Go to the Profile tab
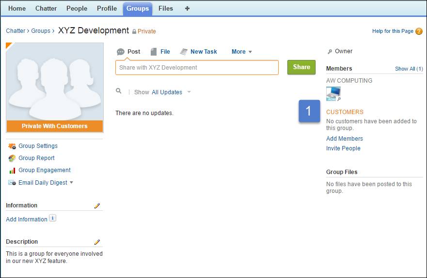Screen dimensions: 427x278 pos(107,8)
